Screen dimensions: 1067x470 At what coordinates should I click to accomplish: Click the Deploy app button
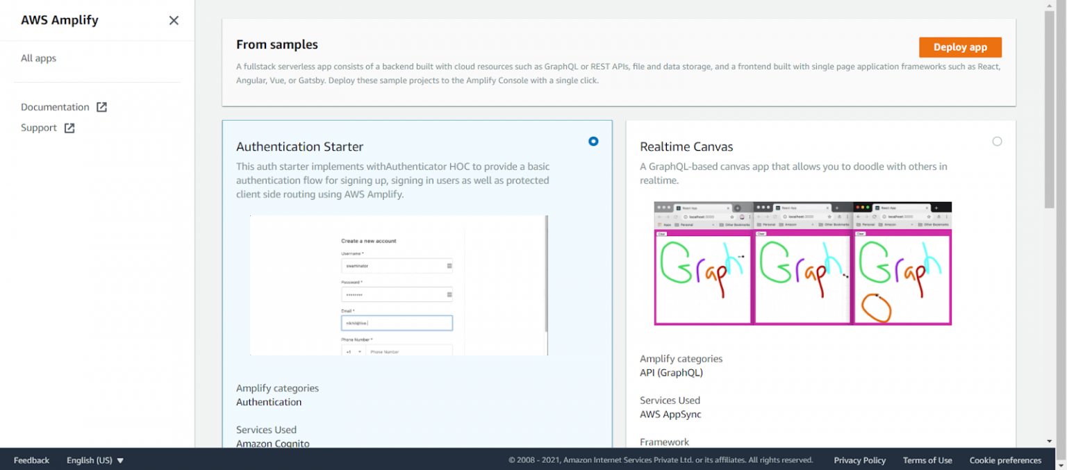point(960,47)
